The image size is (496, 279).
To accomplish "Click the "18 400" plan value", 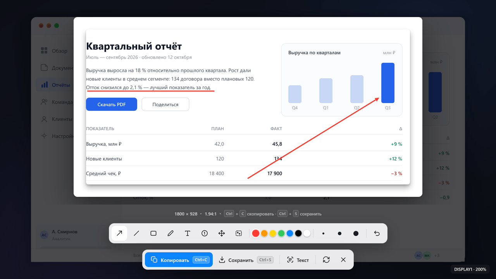I will tap(217, 174).
